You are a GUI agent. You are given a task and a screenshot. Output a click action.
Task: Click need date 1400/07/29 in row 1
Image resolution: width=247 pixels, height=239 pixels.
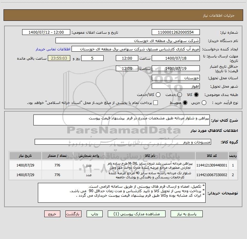(x=25, y=165)
